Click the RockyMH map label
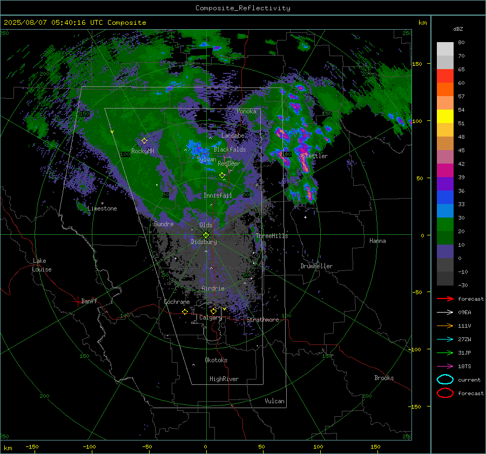Screen dimensions: 486x454 coord(143,151)
